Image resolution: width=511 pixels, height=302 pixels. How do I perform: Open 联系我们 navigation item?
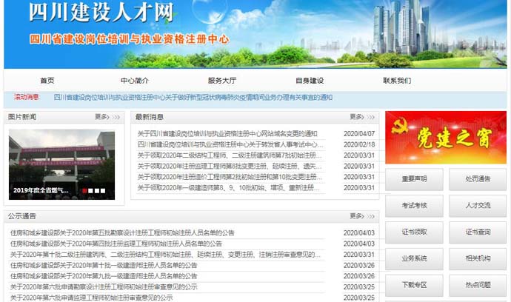pos(397,81)
